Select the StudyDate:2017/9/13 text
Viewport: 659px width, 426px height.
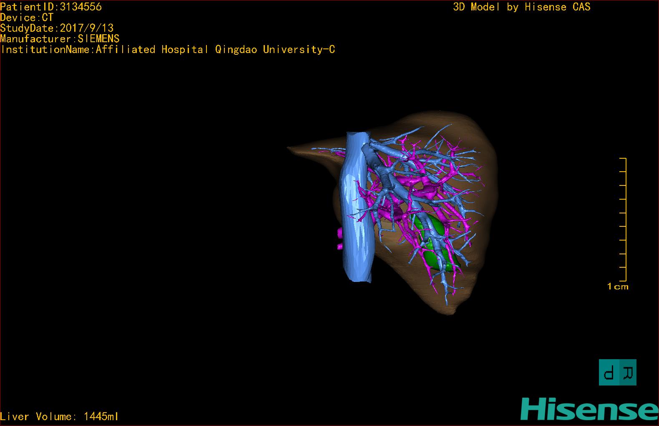click(x=57, y=28)
